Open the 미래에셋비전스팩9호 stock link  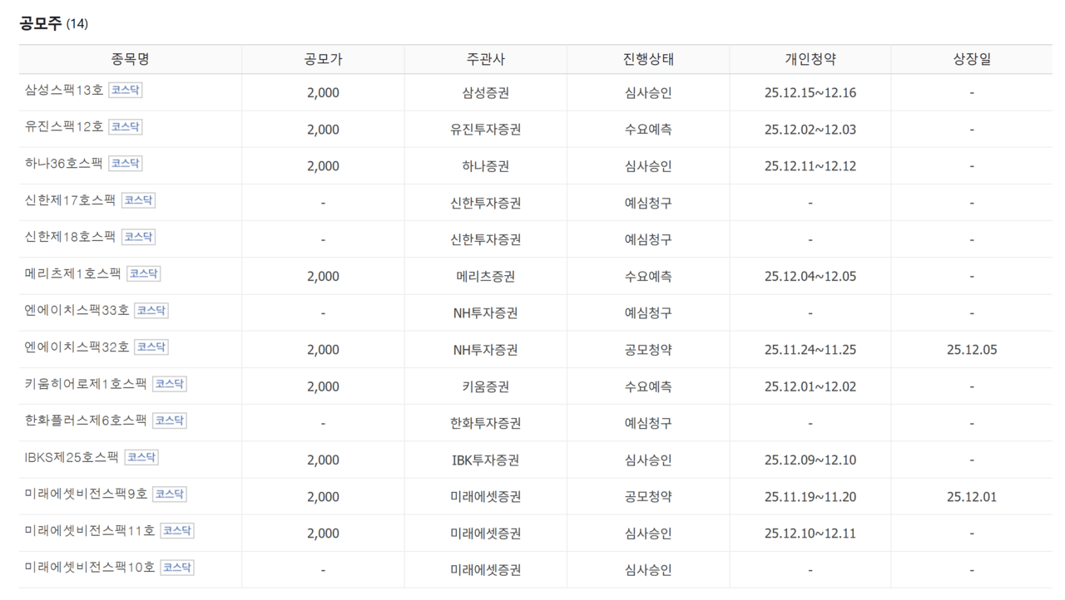[x=86, y=494]
